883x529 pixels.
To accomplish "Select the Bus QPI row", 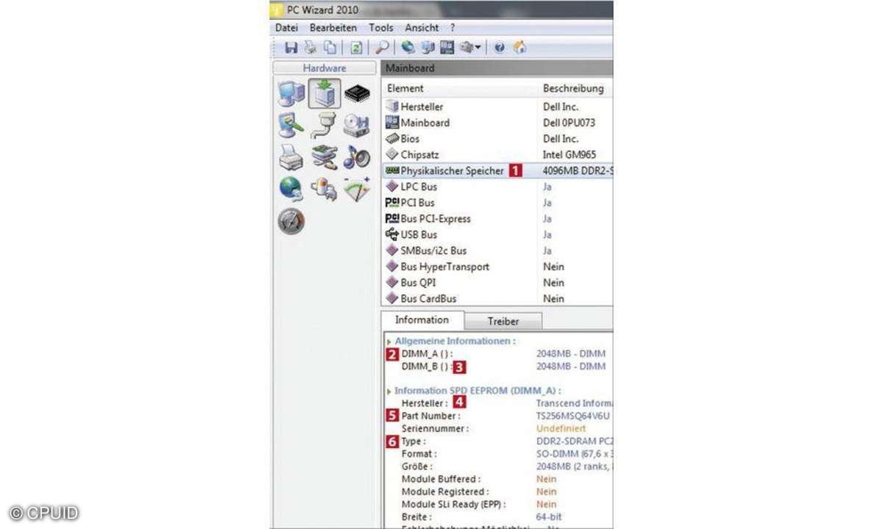I will tap(497, 283).
